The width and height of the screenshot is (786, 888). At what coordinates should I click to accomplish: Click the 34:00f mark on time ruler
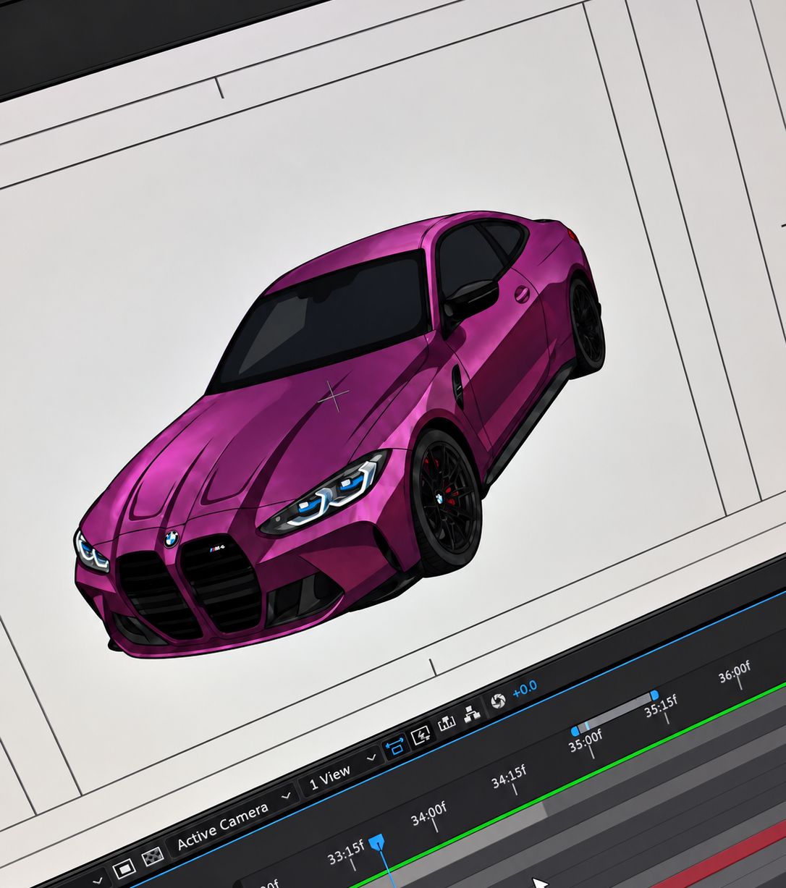(429, 813)
